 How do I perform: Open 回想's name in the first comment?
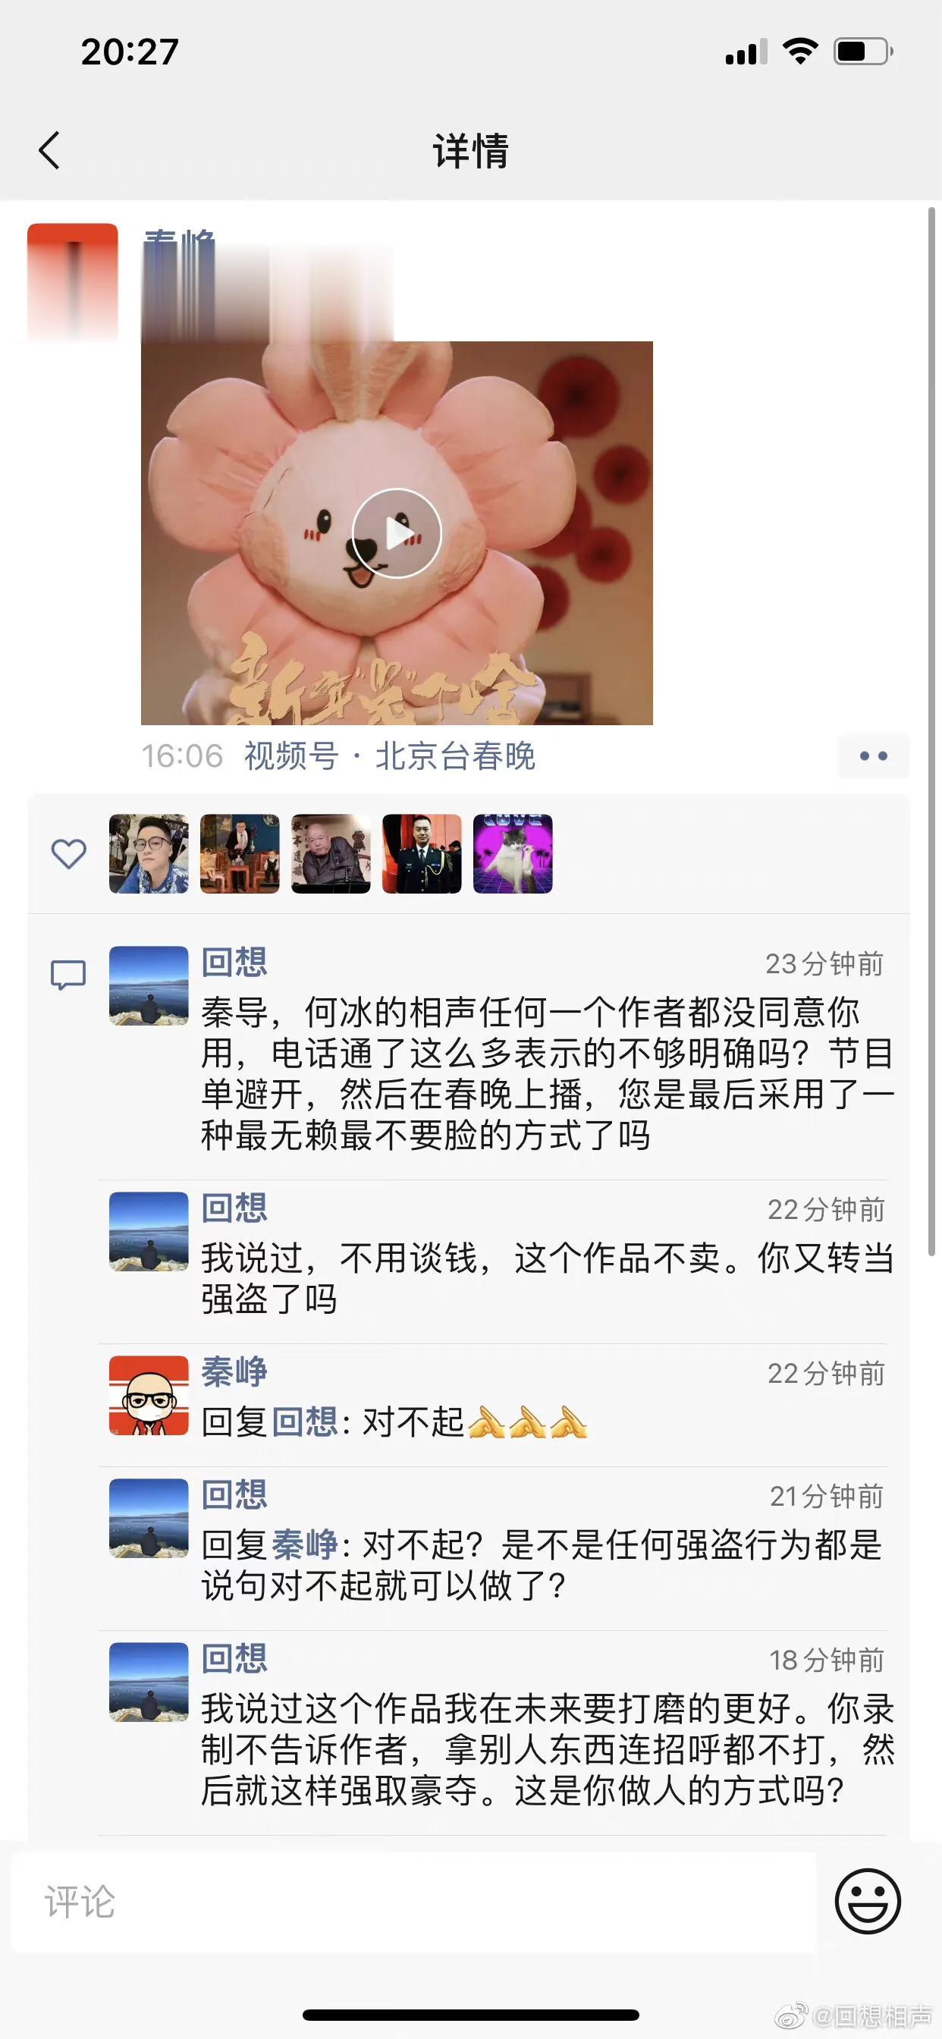234,963
